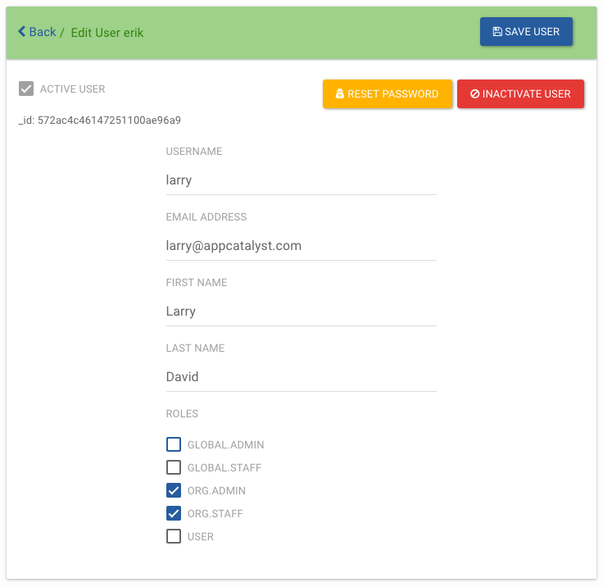This screenshot has height=587, width=603.
Task: Toggle the Active User checkbox
Action: [x=26, y=89]
